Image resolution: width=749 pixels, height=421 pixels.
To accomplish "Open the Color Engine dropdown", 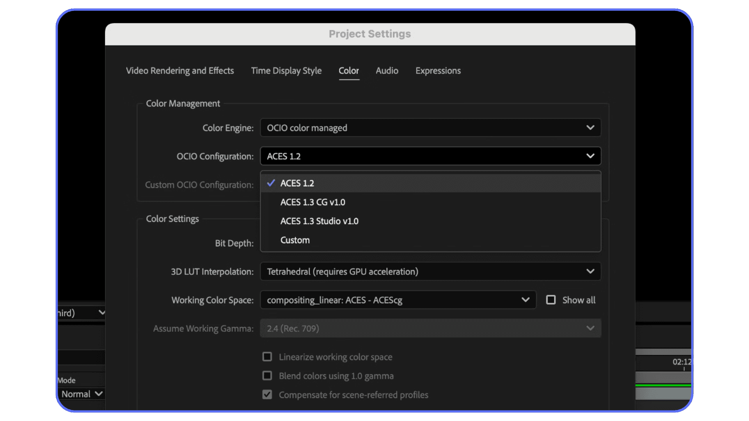I will (429, 127).
